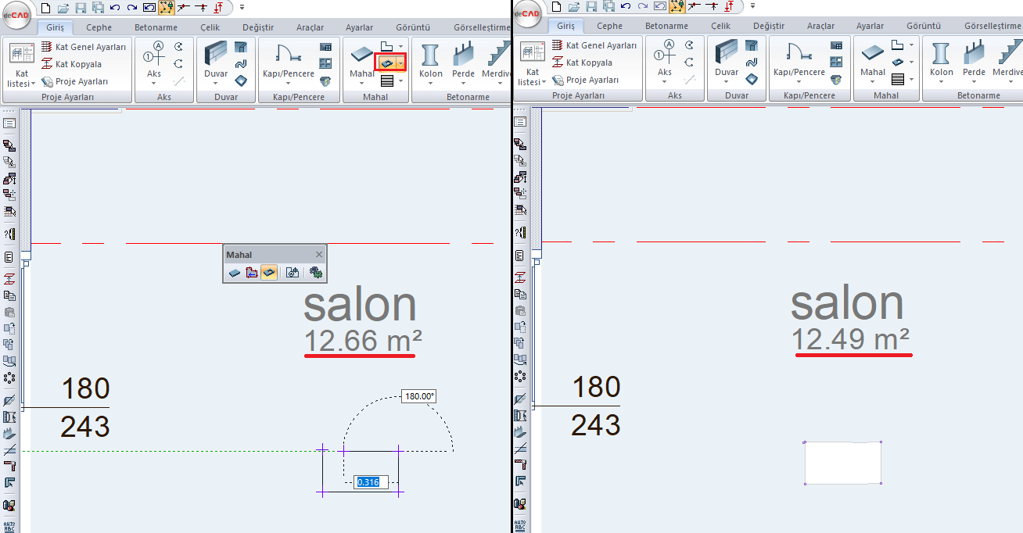Click the second icon in the floating Mahal toolbar
Image resolution: width=1023 pixels, height=533 pixels.
[252, 273]
